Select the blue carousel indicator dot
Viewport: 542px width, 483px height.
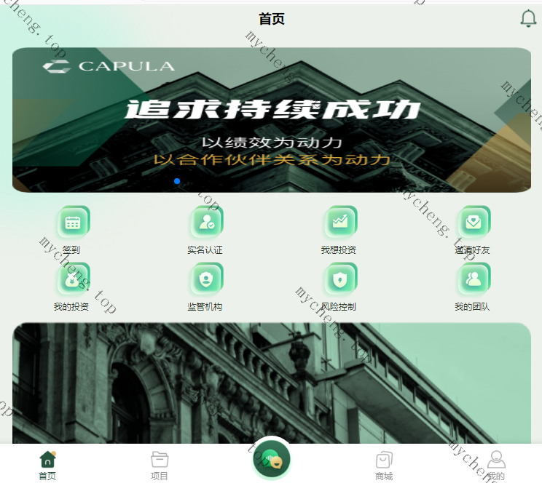[177, 181]
